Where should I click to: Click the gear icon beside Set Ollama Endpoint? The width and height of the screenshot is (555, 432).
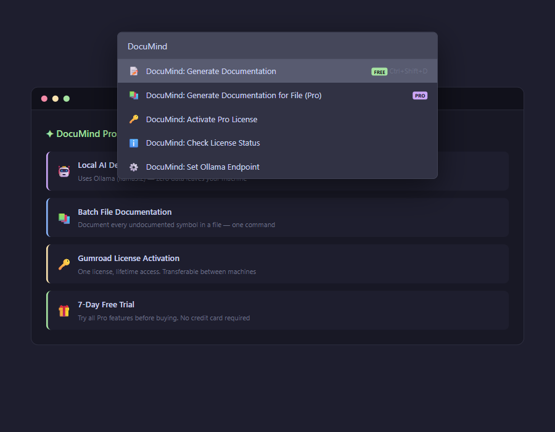click(x=134, y=167)
